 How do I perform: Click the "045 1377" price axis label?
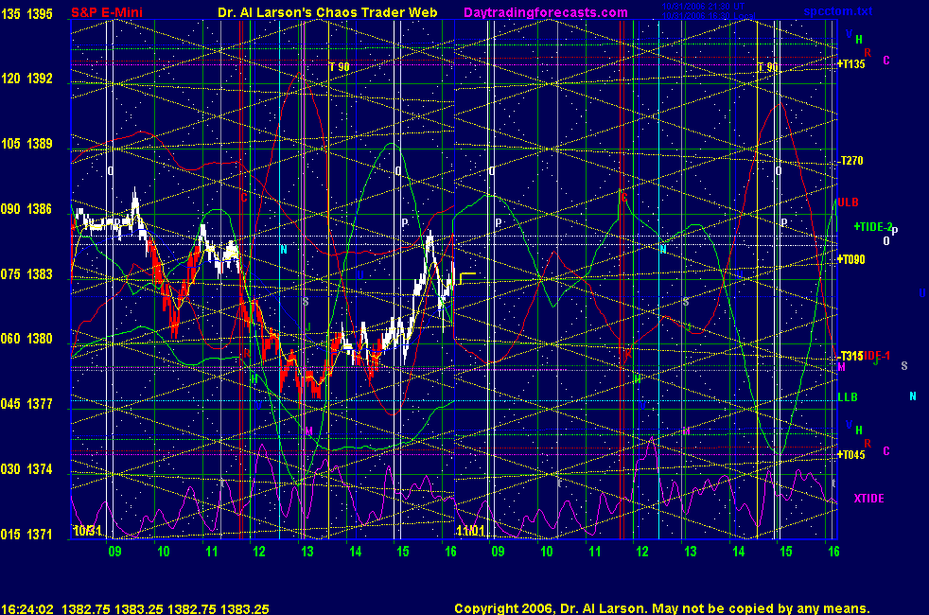click(26, 403)
